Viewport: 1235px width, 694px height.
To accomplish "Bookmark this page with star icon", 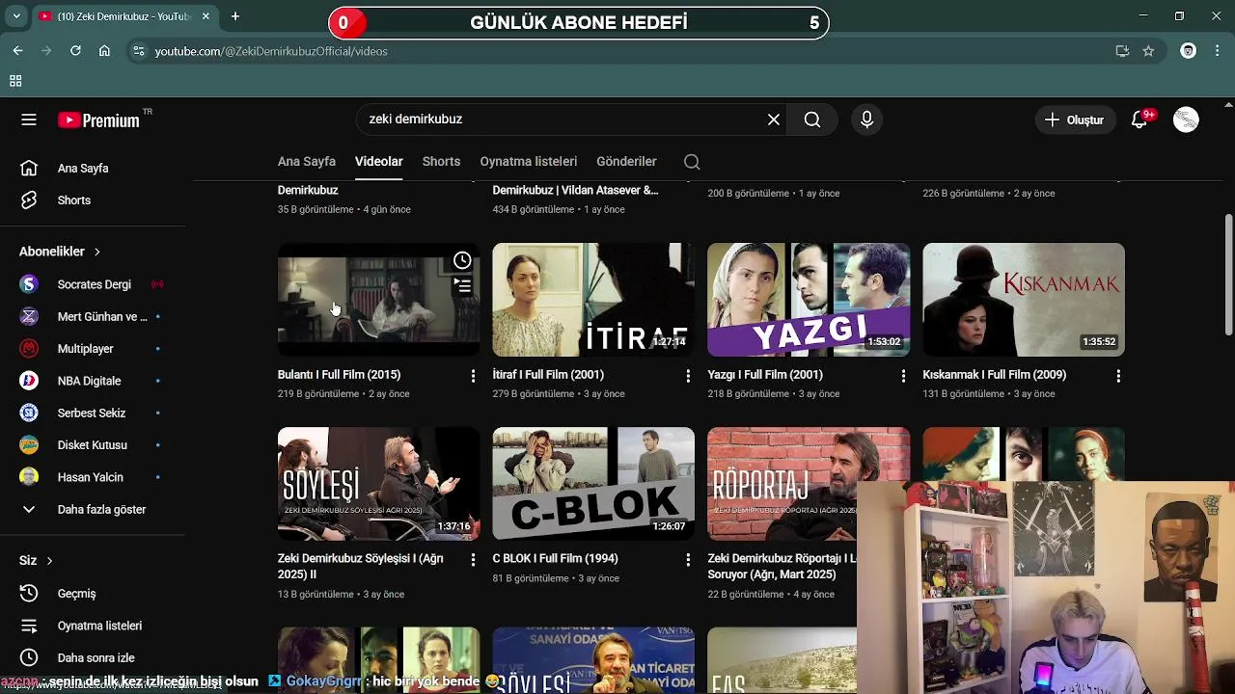I will [1148, 51].
